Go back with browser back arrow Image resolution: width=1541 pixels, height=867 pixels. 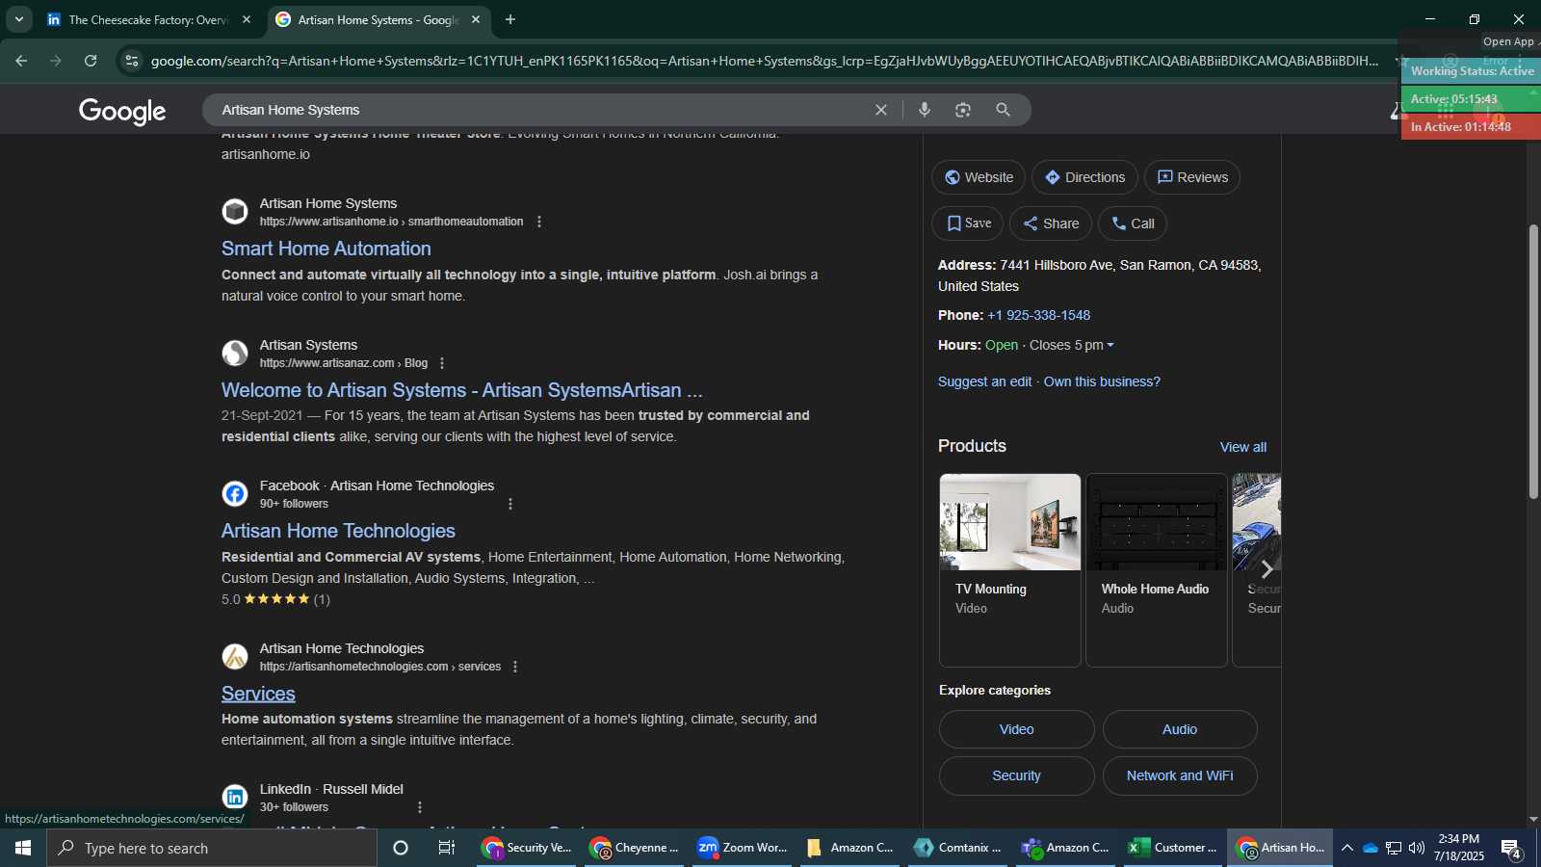[21, 61]
